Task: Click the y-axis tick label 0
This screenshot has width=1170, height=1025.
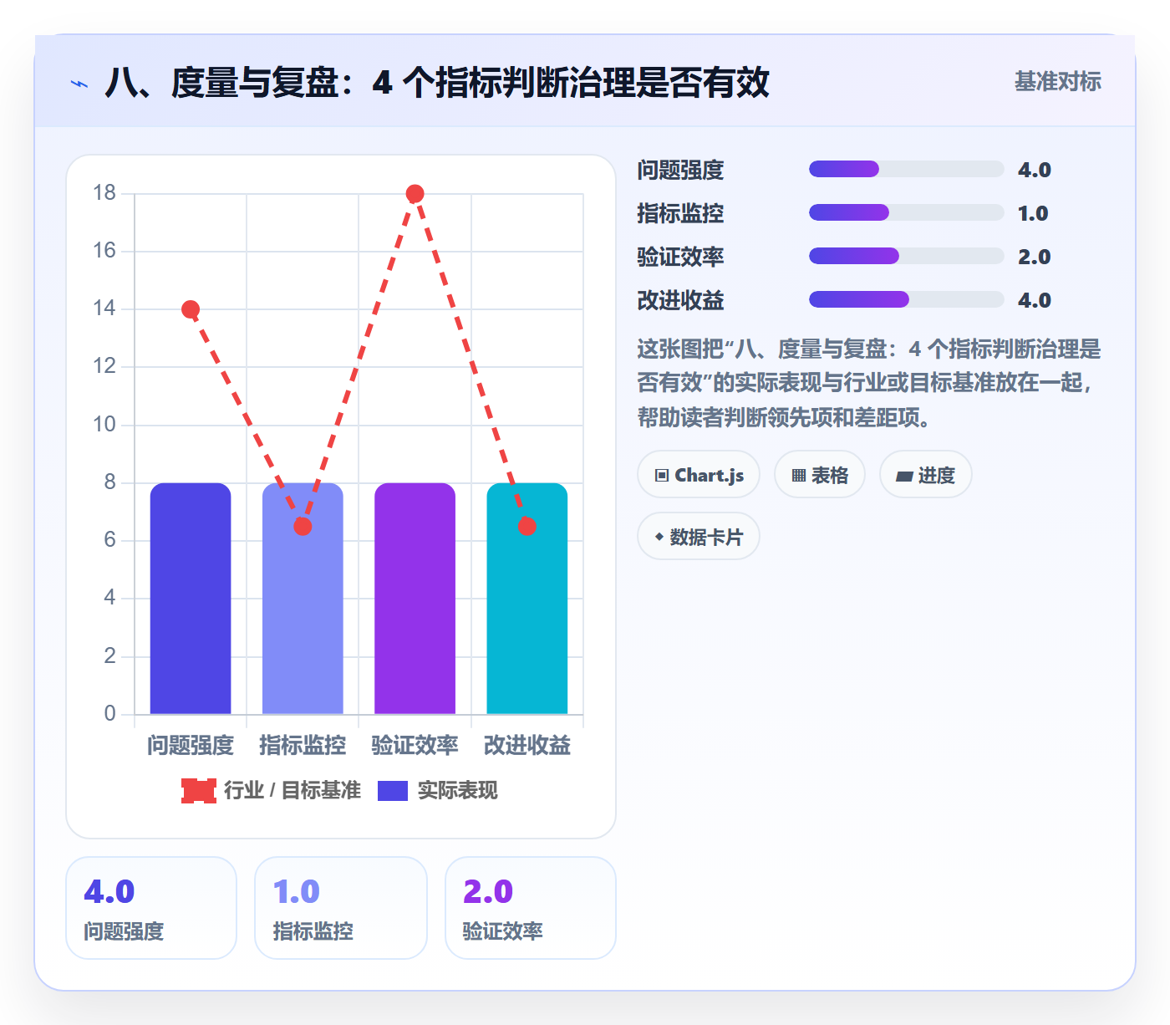Action: (109, 714)
